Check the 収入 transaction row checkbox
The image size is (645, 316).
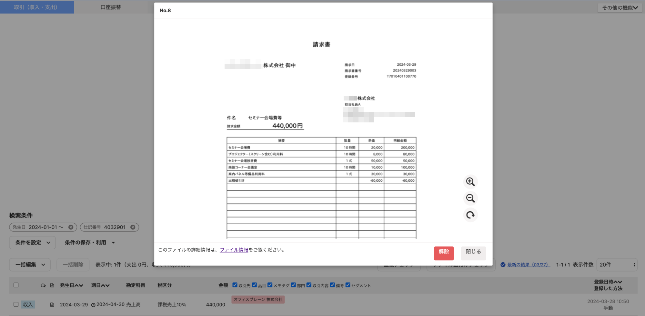pos(16,304)
